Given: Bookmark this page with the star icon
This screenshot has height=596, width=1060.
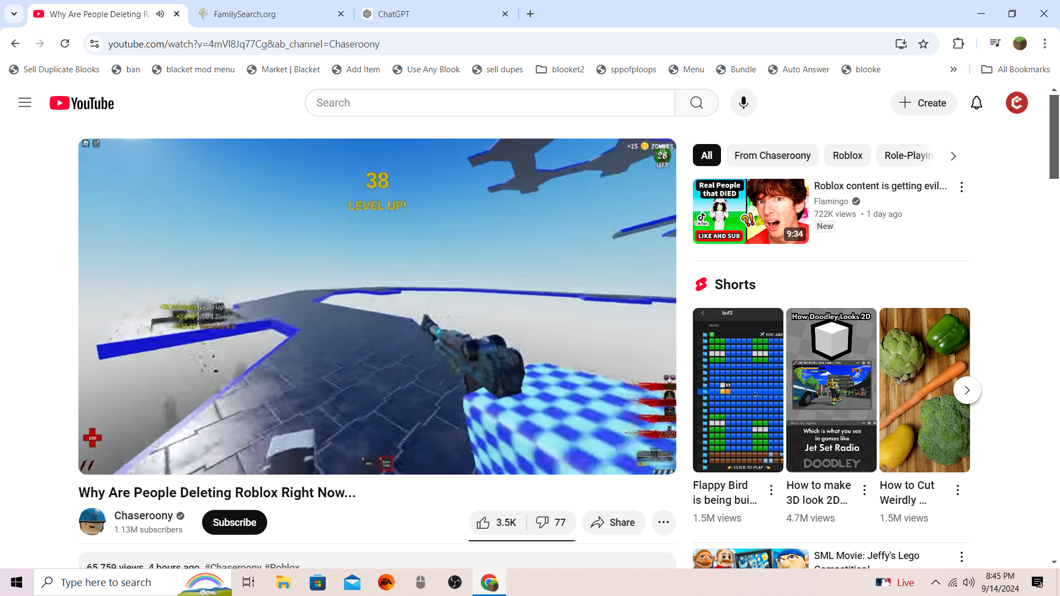Looking at the screenshot, I should click(923, 44).
